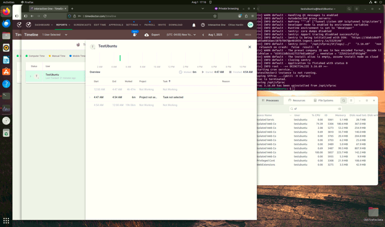This screenshot has width=385, height=227.
Task: Toggle the Firefox sidebar icon
Action: click(26, 16)
